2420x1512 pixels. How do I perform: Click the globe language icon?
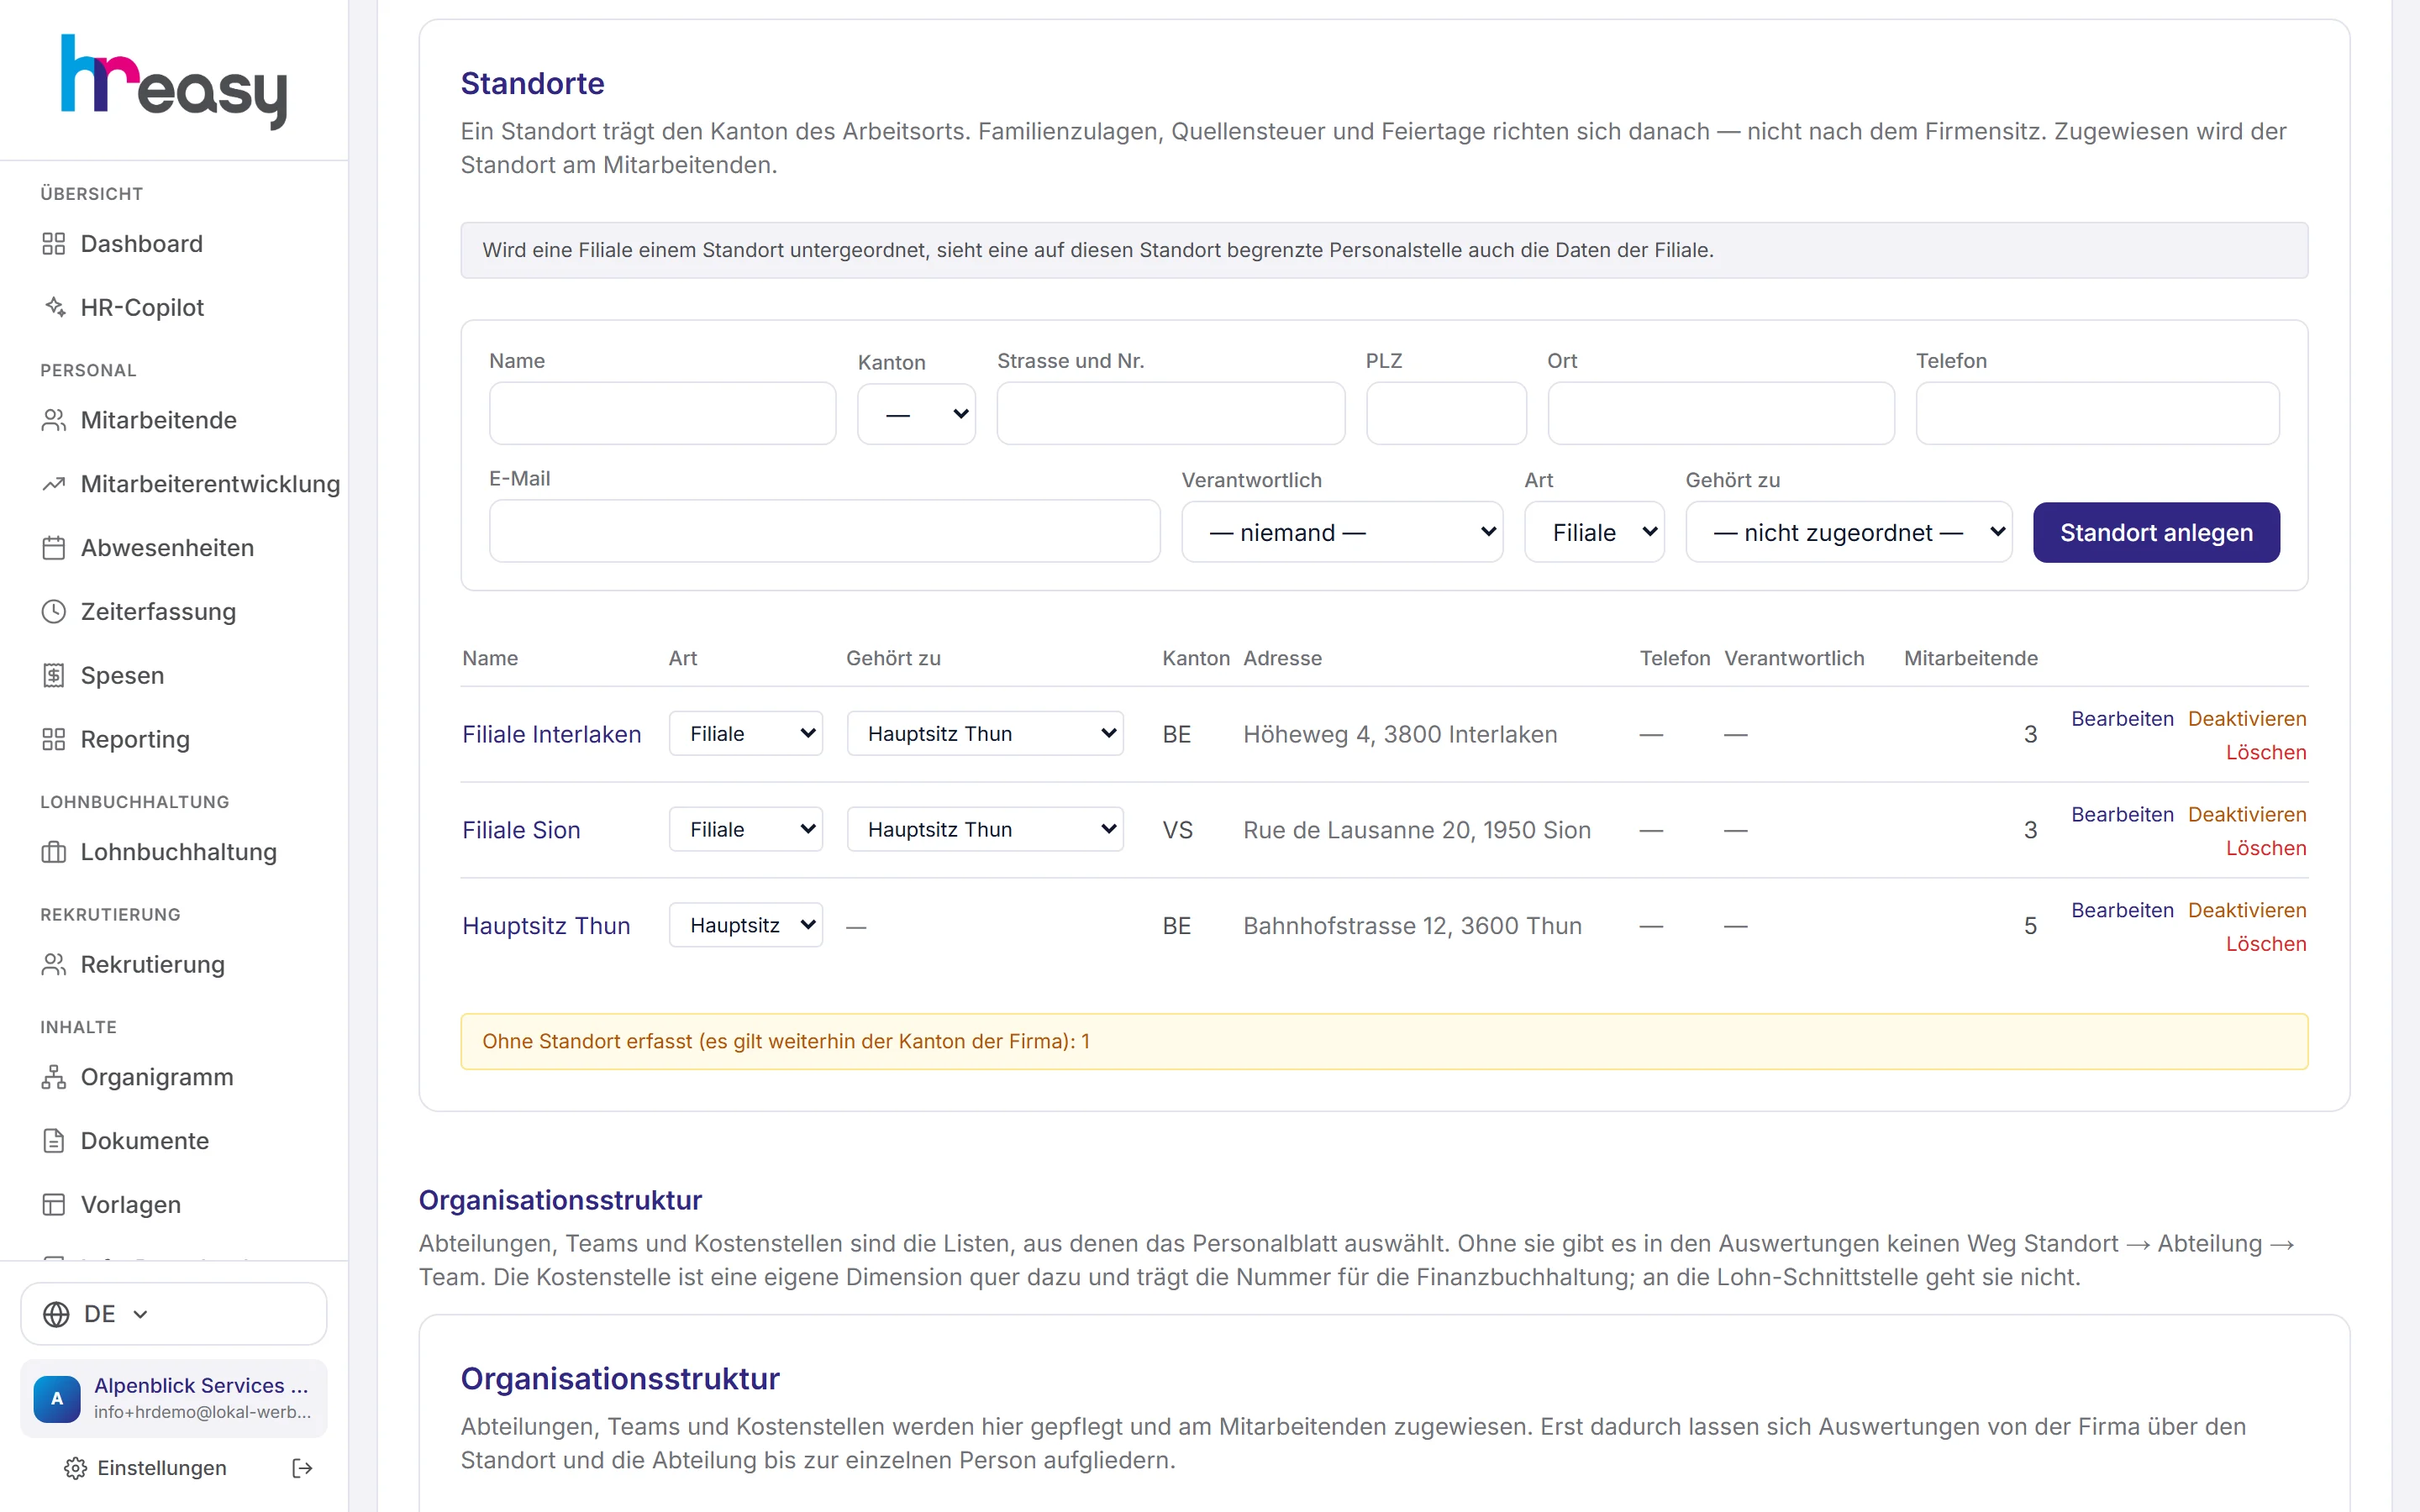57,1314
